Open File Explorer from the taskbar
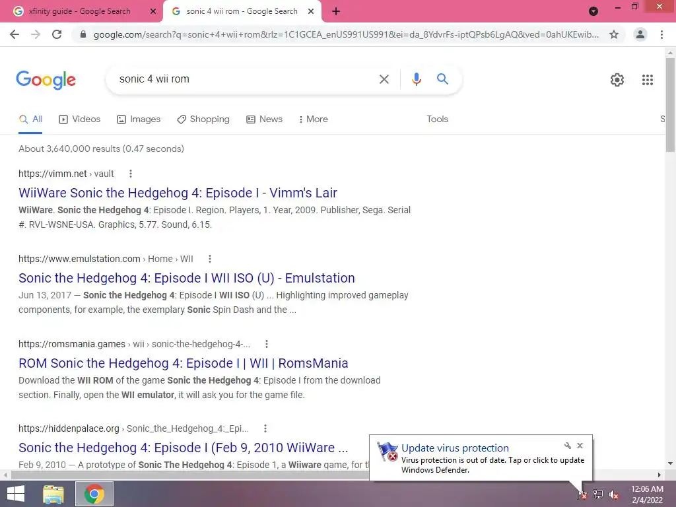 click(53, 494)
